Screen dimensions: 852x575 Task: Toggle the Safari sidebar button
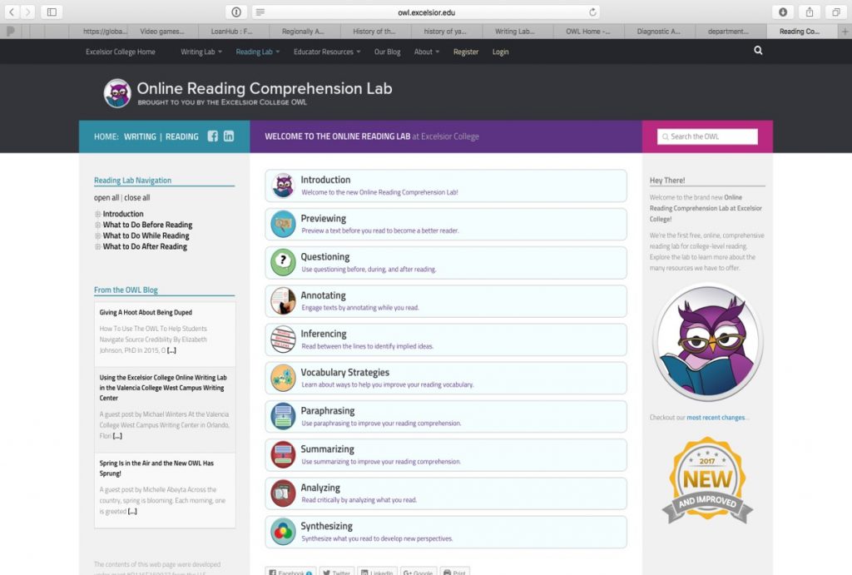click(52, 12)
